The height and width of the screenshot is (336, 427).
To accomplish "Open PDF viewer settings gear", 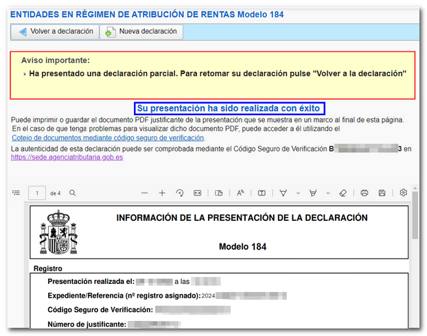I will tap(404, 193).
